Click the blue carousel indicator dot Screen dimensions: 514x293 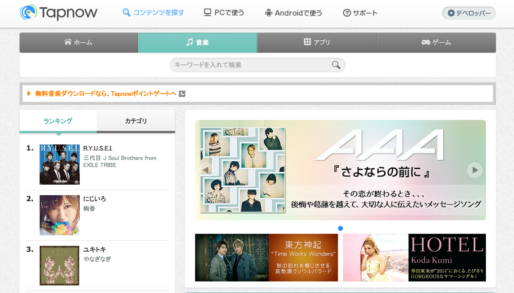tap(340, 228)
